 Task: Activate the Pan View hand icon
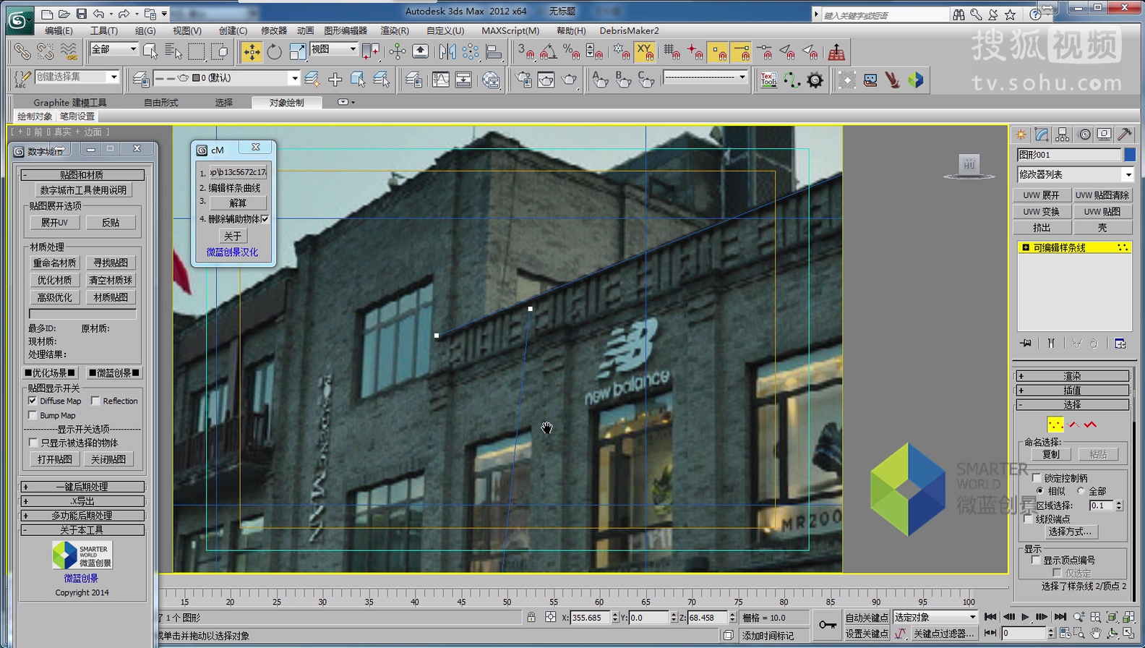[x=1096, y=634]
